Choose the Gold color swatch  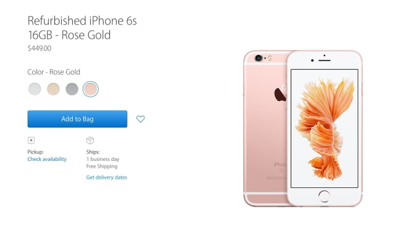pyautogui.click(x=53, y=89)
